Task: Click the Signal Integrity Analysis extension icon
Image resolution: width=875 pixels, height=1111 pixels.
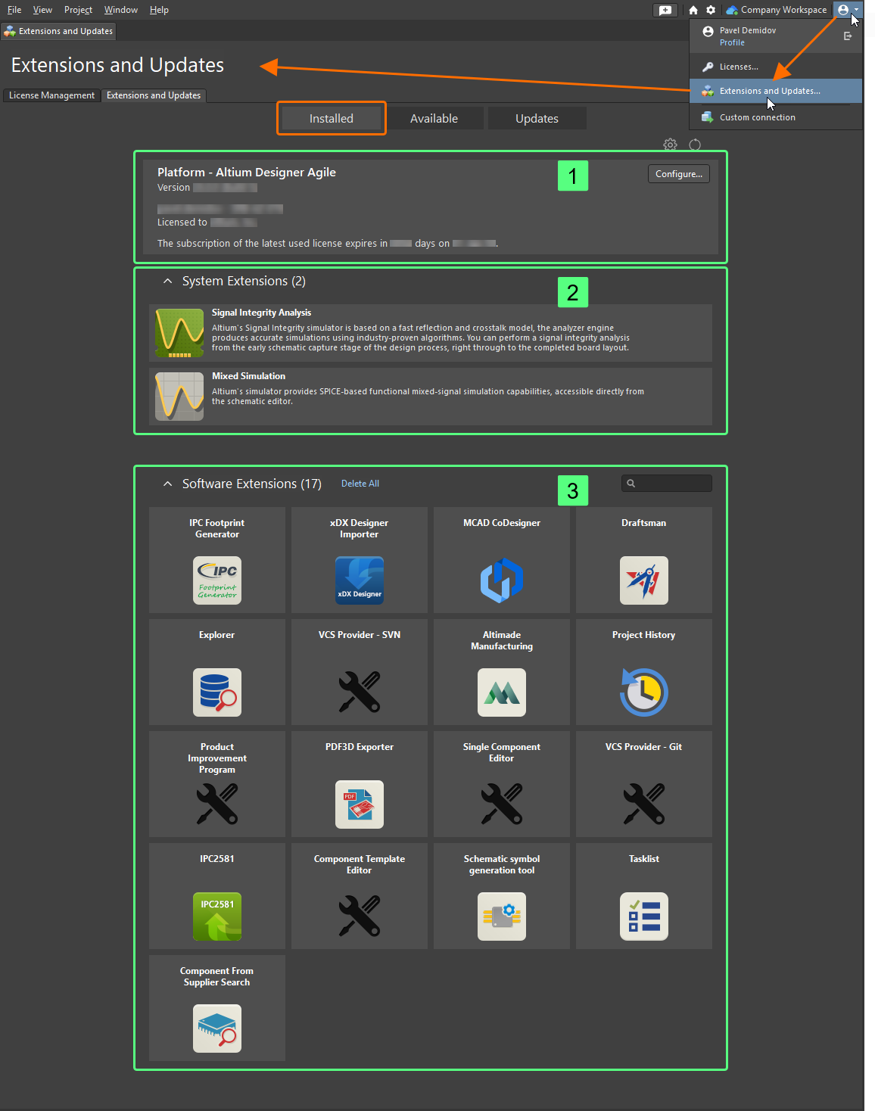Action: point(179,333)
